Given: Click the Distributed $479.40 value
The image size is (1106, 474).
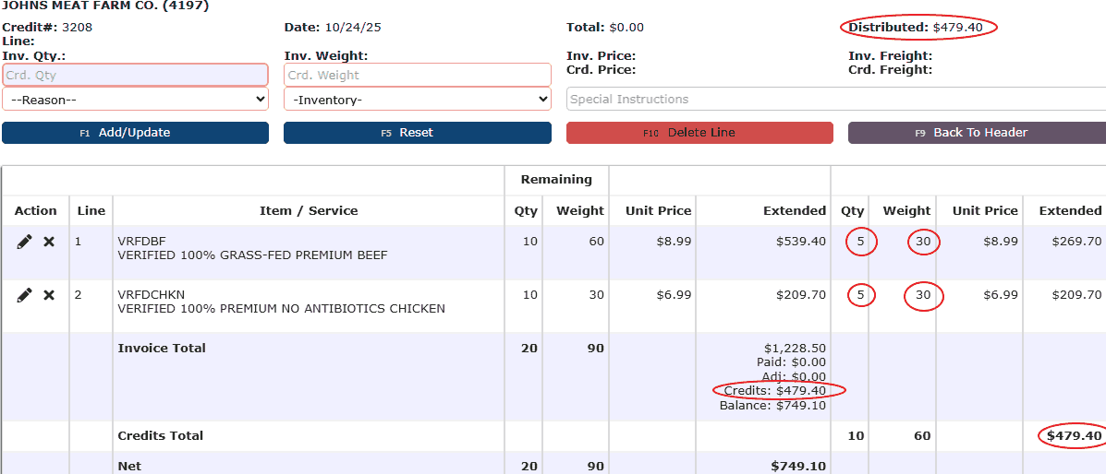Looking at the screenshot, I should (x=964, y=28).
